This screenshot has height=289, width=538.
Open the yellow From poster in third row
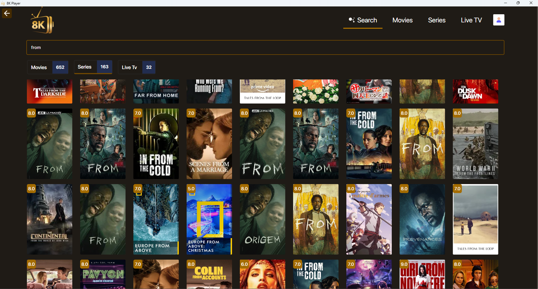pyautogui.click(x=316, y=219)
